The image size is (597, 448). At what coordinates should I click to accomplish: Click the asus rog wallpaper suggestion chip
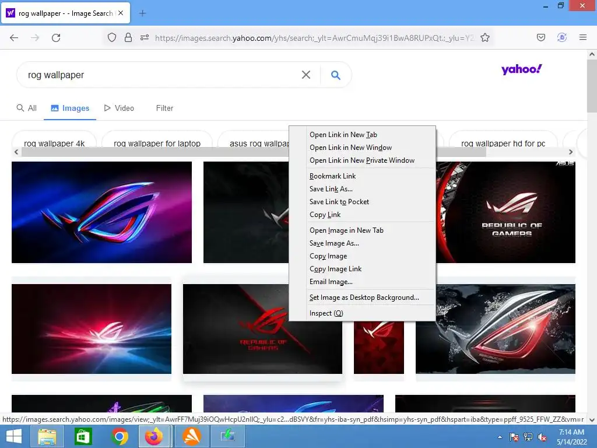[x=253, y=142]
